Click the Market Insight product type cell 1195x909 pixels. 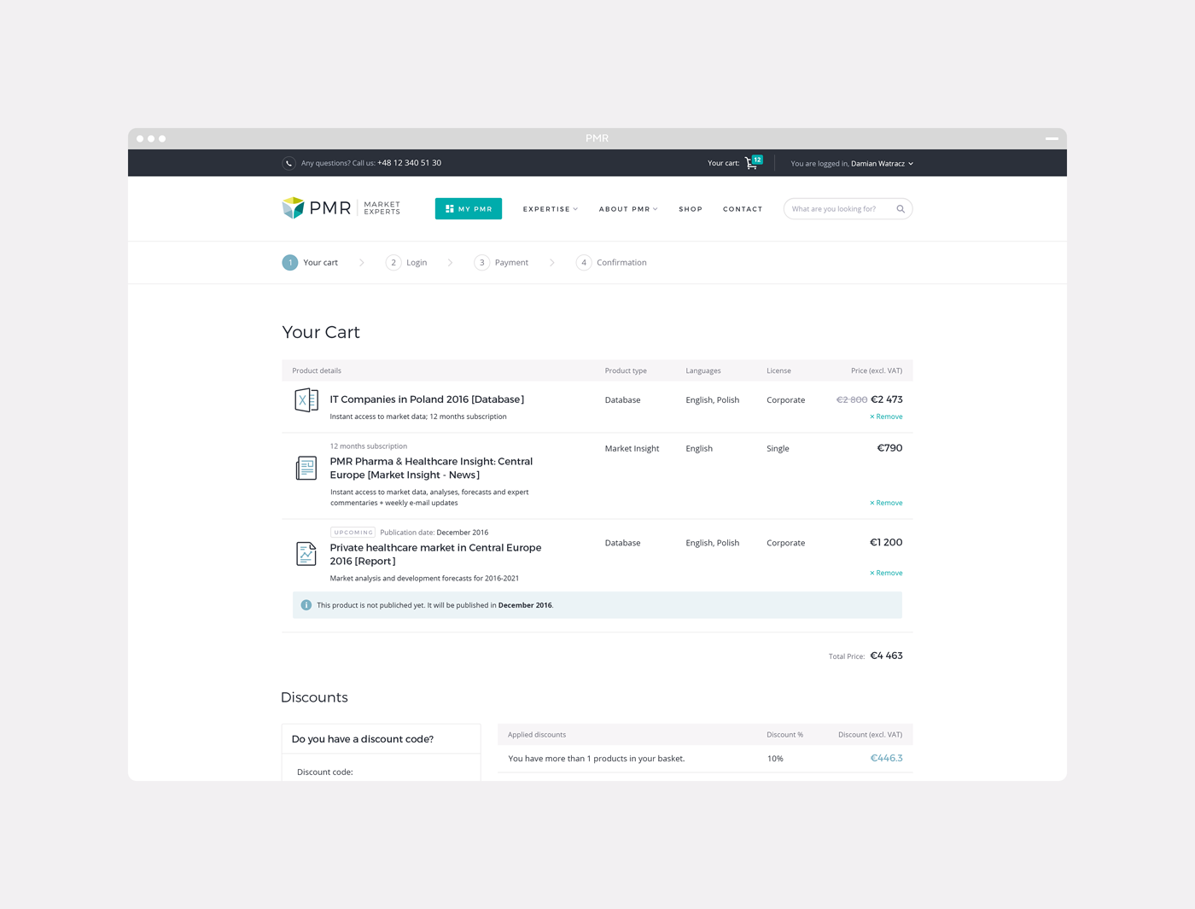(x=632, y=449)
